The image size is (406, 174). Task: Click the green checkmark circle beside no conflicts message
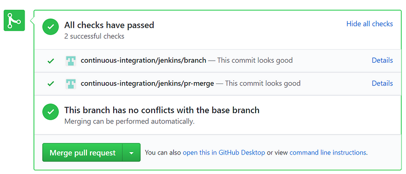click(x=51, y=112)
